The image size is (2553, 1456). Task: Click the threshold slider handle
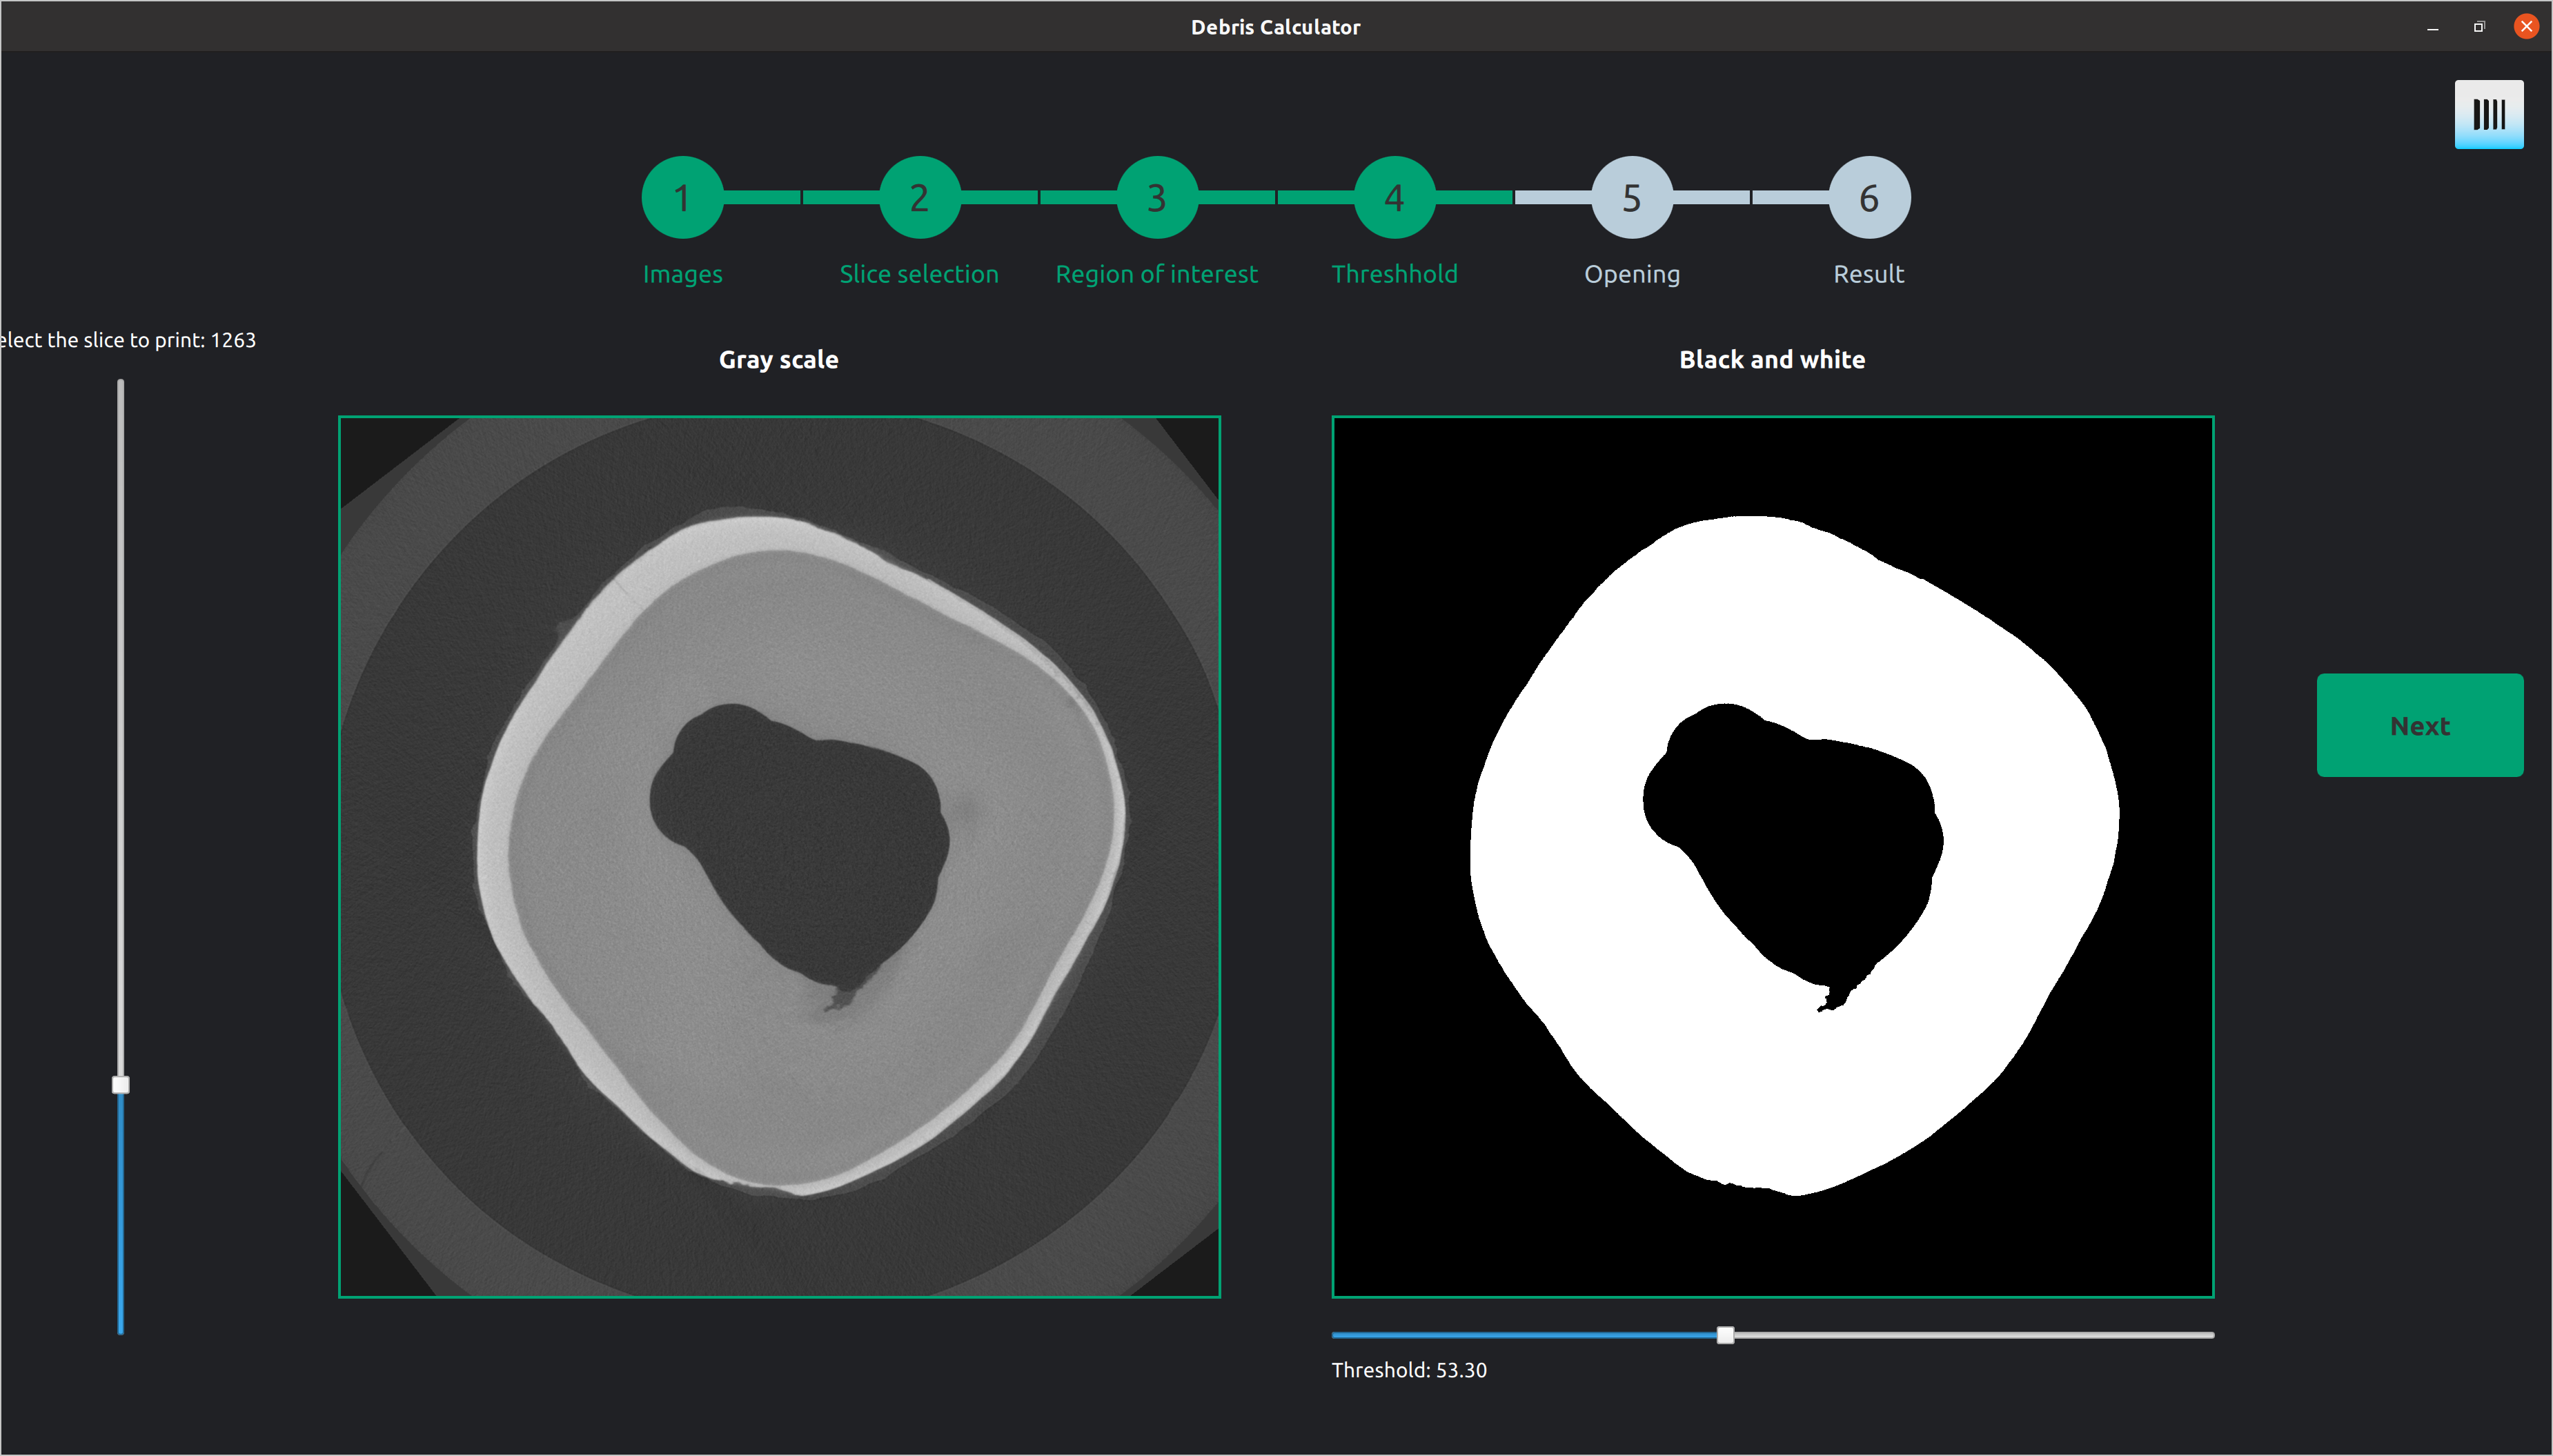pos(1724,1334)
